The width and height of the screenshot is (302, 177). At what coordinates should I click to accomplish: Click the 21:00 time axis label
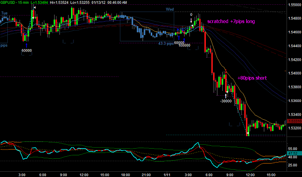(146, 175)
